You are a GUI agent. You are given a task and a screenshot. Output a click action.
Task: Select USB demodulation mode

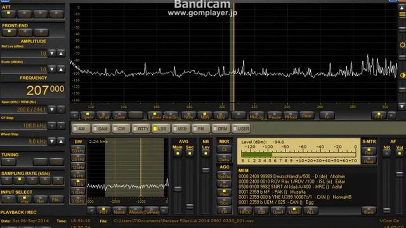click(181, 129)
